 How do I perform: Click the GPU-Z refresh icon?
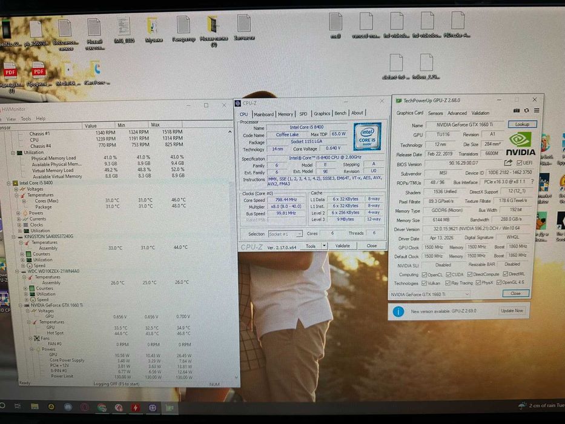coord(526,110)
